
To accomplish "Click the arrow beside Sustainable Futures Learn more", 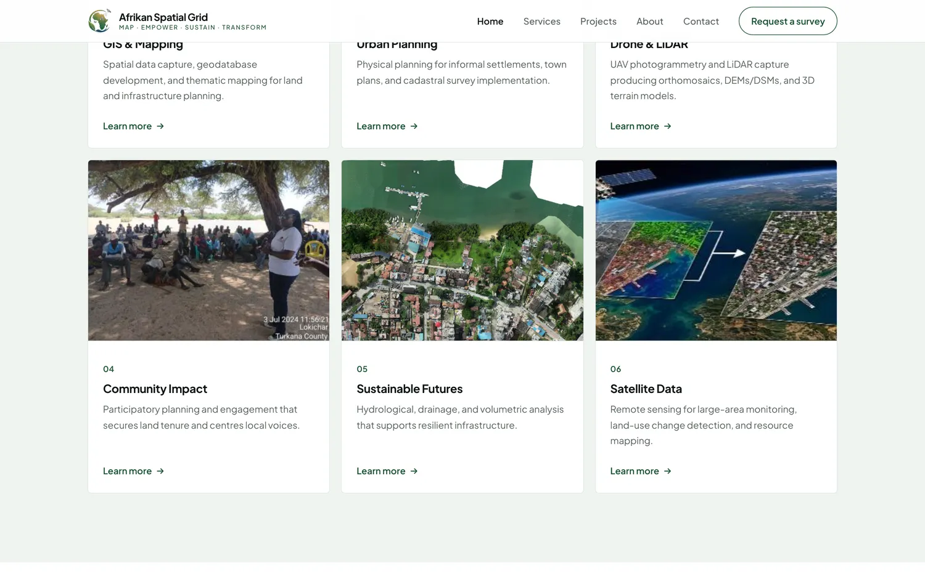I will 414,471.
